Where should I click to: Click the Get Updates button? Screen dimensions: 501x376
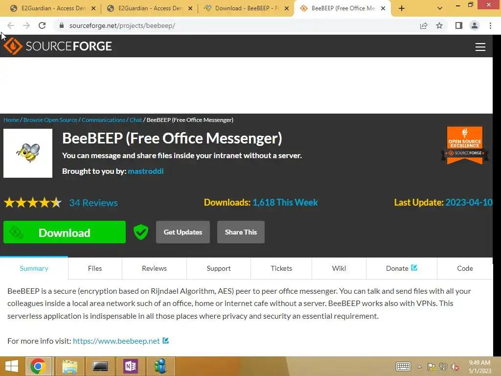(183, 232)
